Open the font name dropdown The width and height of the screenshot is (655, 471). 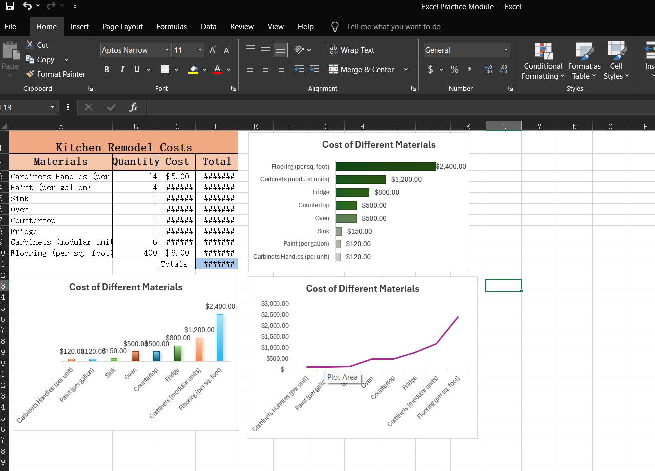click(x=168, y=50)
